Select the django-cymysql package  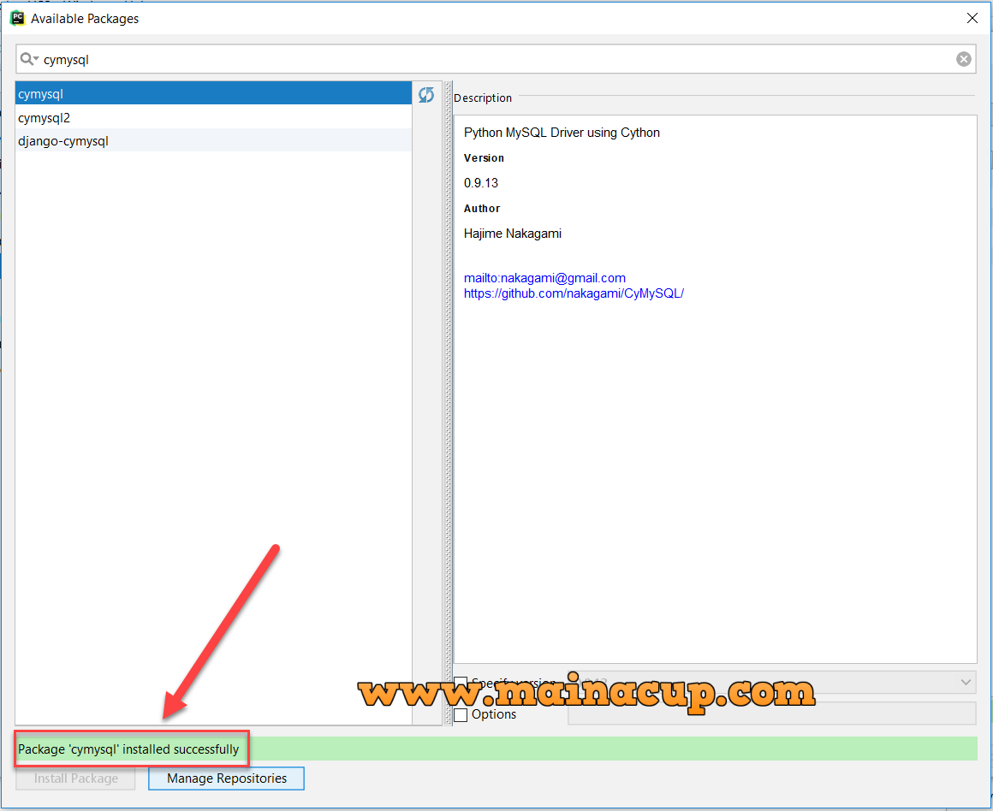pos(213,140)
